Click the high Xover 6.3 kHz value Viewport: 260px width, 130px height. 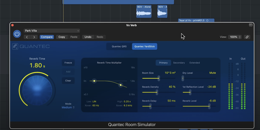coord(128,106)
